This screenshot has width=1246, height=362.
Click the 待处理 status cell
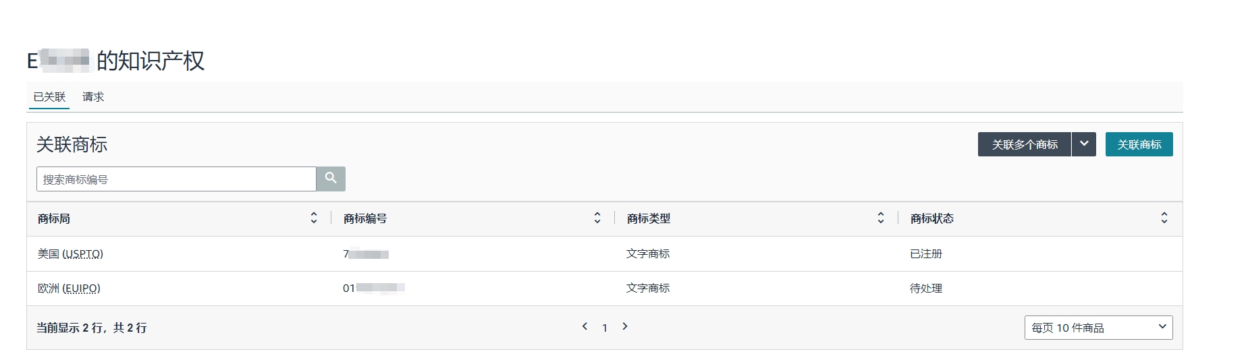(925, 289)
